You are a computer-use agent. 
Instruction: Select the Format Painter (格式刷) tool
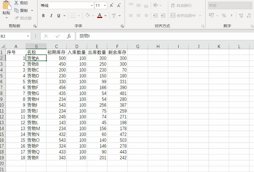tap(23, 18)
